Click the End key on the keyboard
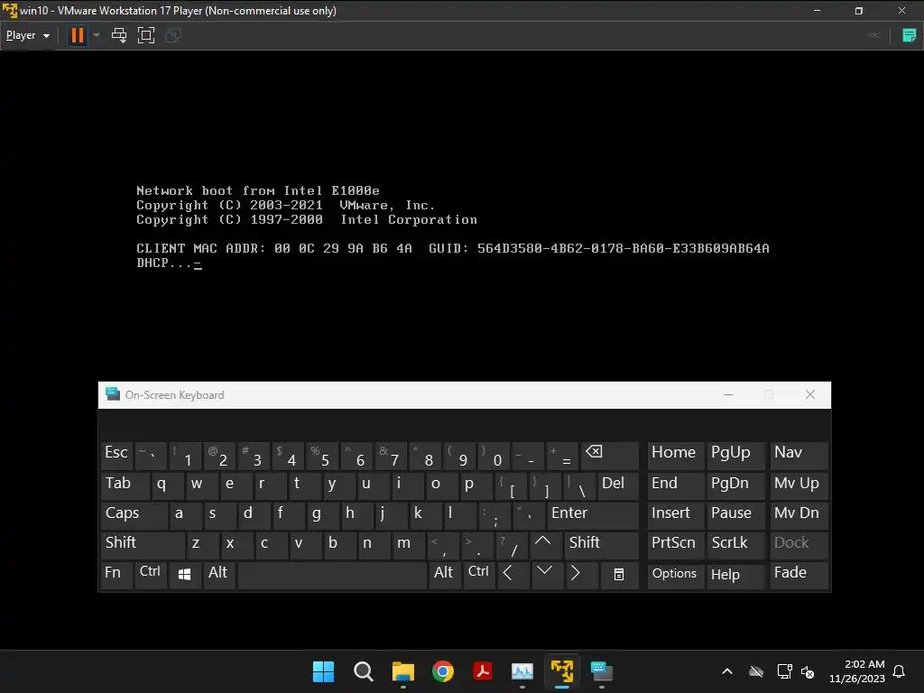924x693 pixels. (675, 485)
